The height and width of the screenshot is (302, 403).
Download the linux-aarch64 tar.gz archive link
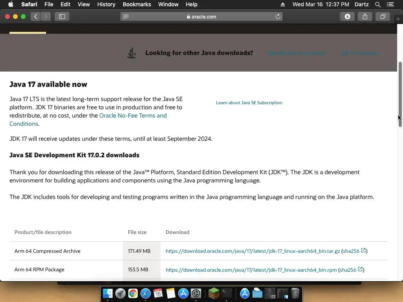253,251
